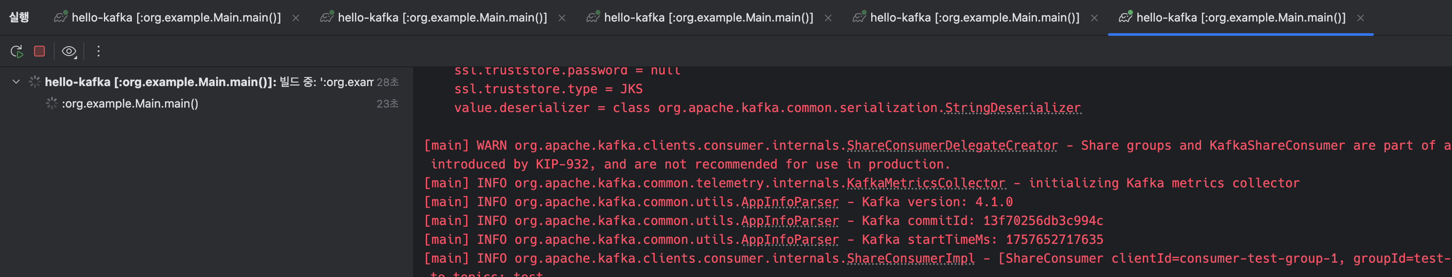Click the "value.deserializer" property name
This screenshot has height=277, width=1452.
pos(522,108)
